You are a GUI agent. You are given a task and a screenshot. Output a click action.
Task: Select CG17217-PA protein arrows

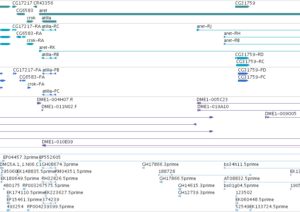15,74
